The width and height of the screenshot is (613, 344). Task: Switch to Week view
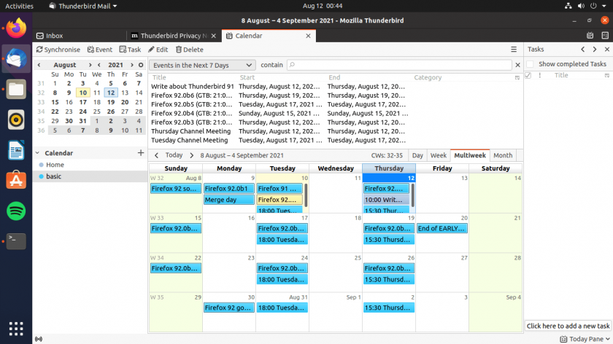point(439,155)
